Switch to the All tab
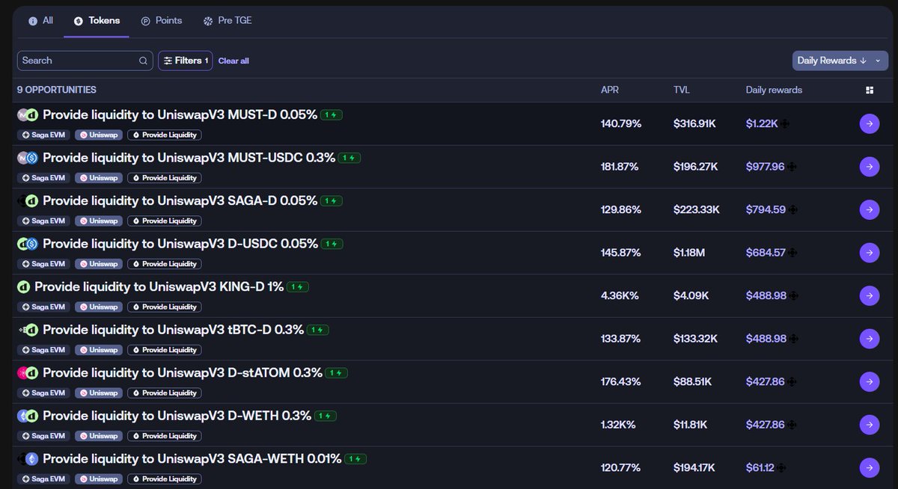The image size is (898, 489). coord(40,21)
